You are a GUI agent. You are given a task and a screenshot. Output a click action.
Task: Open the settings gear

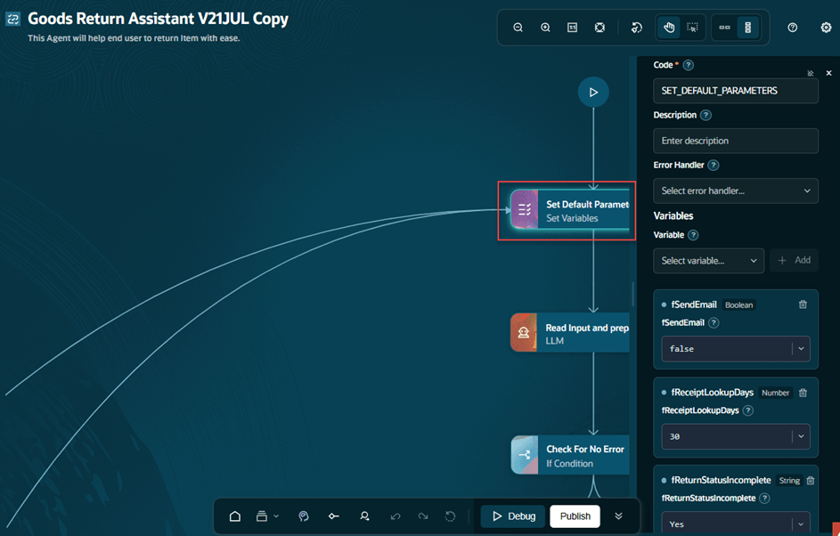[826, 28]
